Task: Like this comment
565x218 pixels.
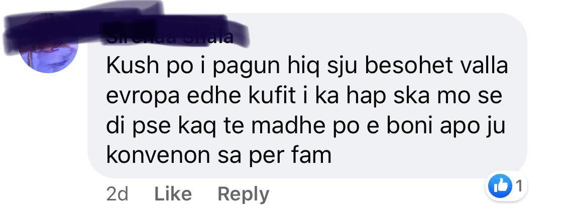Action: coord(173,194)
